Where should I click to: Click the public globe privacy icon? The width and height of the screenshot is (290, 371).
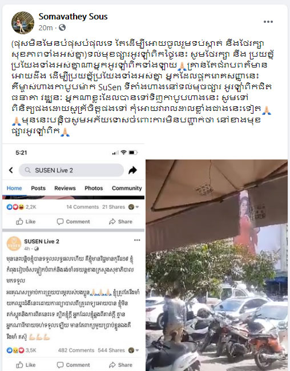(62, 27)
